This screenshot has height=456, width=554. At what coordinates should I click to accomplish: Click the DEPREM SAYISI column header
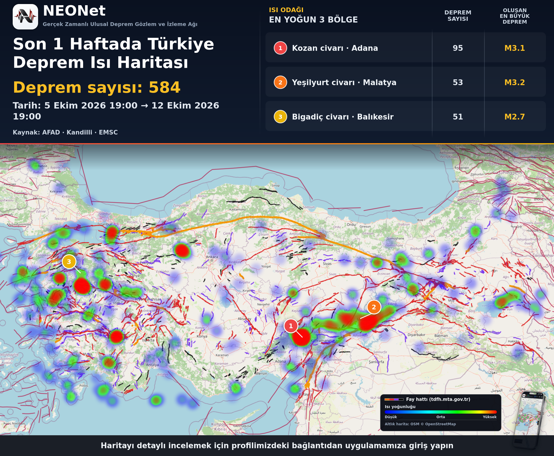458,16
